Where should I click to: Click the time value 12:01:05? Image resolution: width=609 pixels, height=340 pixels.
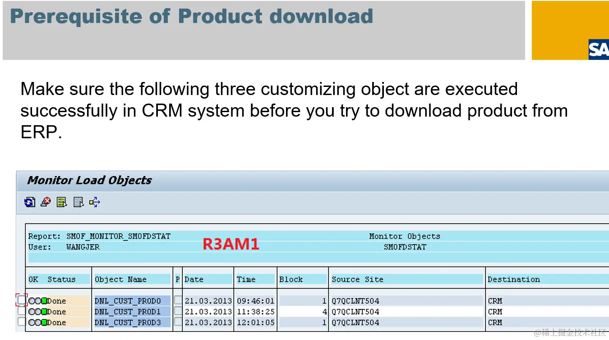pyautogui.click(x=255, y=322)
